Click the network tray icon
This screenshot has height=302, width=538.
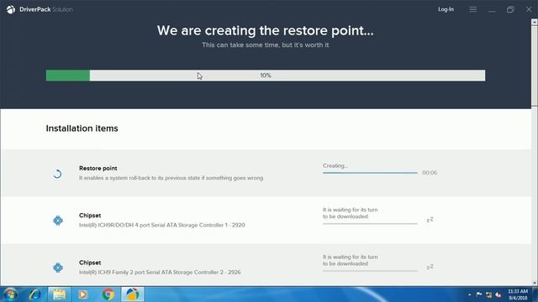pyautogui.click(x=489, y=294)
